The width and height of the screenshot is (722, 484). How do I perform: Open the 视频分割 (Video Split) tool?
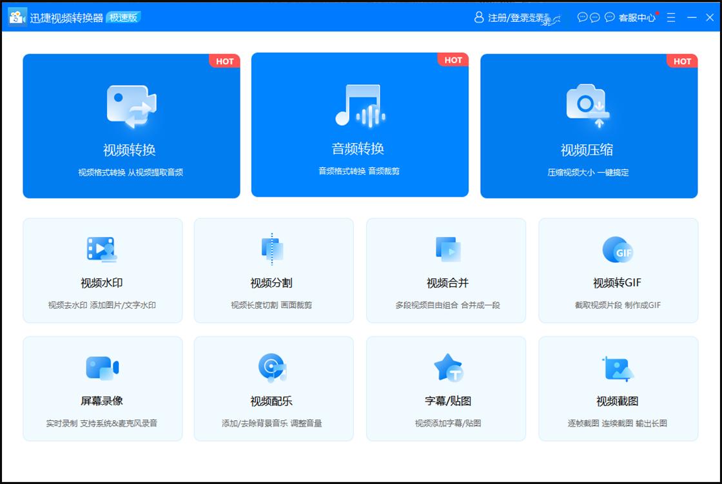point(273,269)
